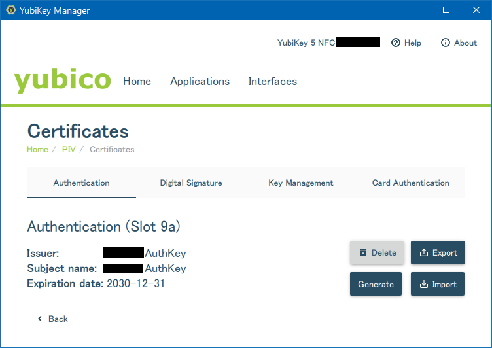Select the Authentication tab
The width and height of the screenshot is (492, 348).
point(81,183)
